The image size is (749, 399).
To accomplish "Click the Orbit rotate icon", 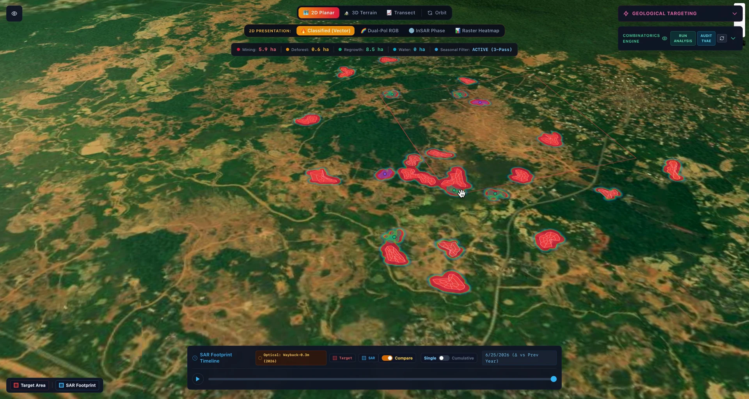I will pos(430,13).
